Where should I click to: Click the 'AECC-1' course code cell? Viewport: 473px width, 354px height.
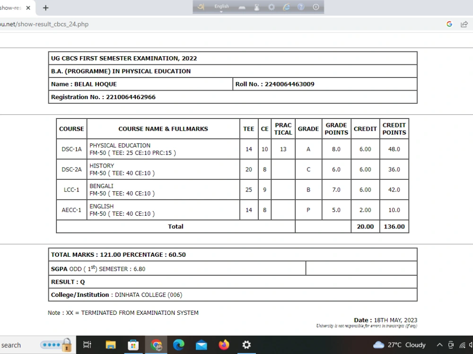[71, 210]
